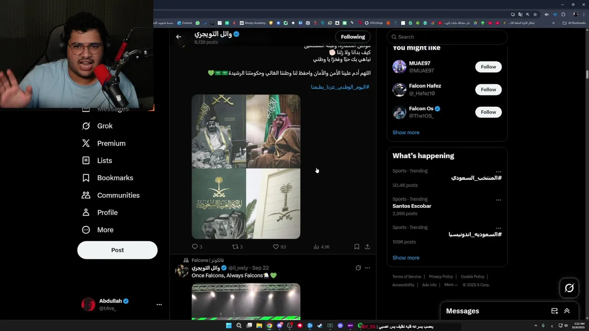Open more options for Saudi–Indonesia trend
Screen dimensions: 589x331
pos(498,228)
